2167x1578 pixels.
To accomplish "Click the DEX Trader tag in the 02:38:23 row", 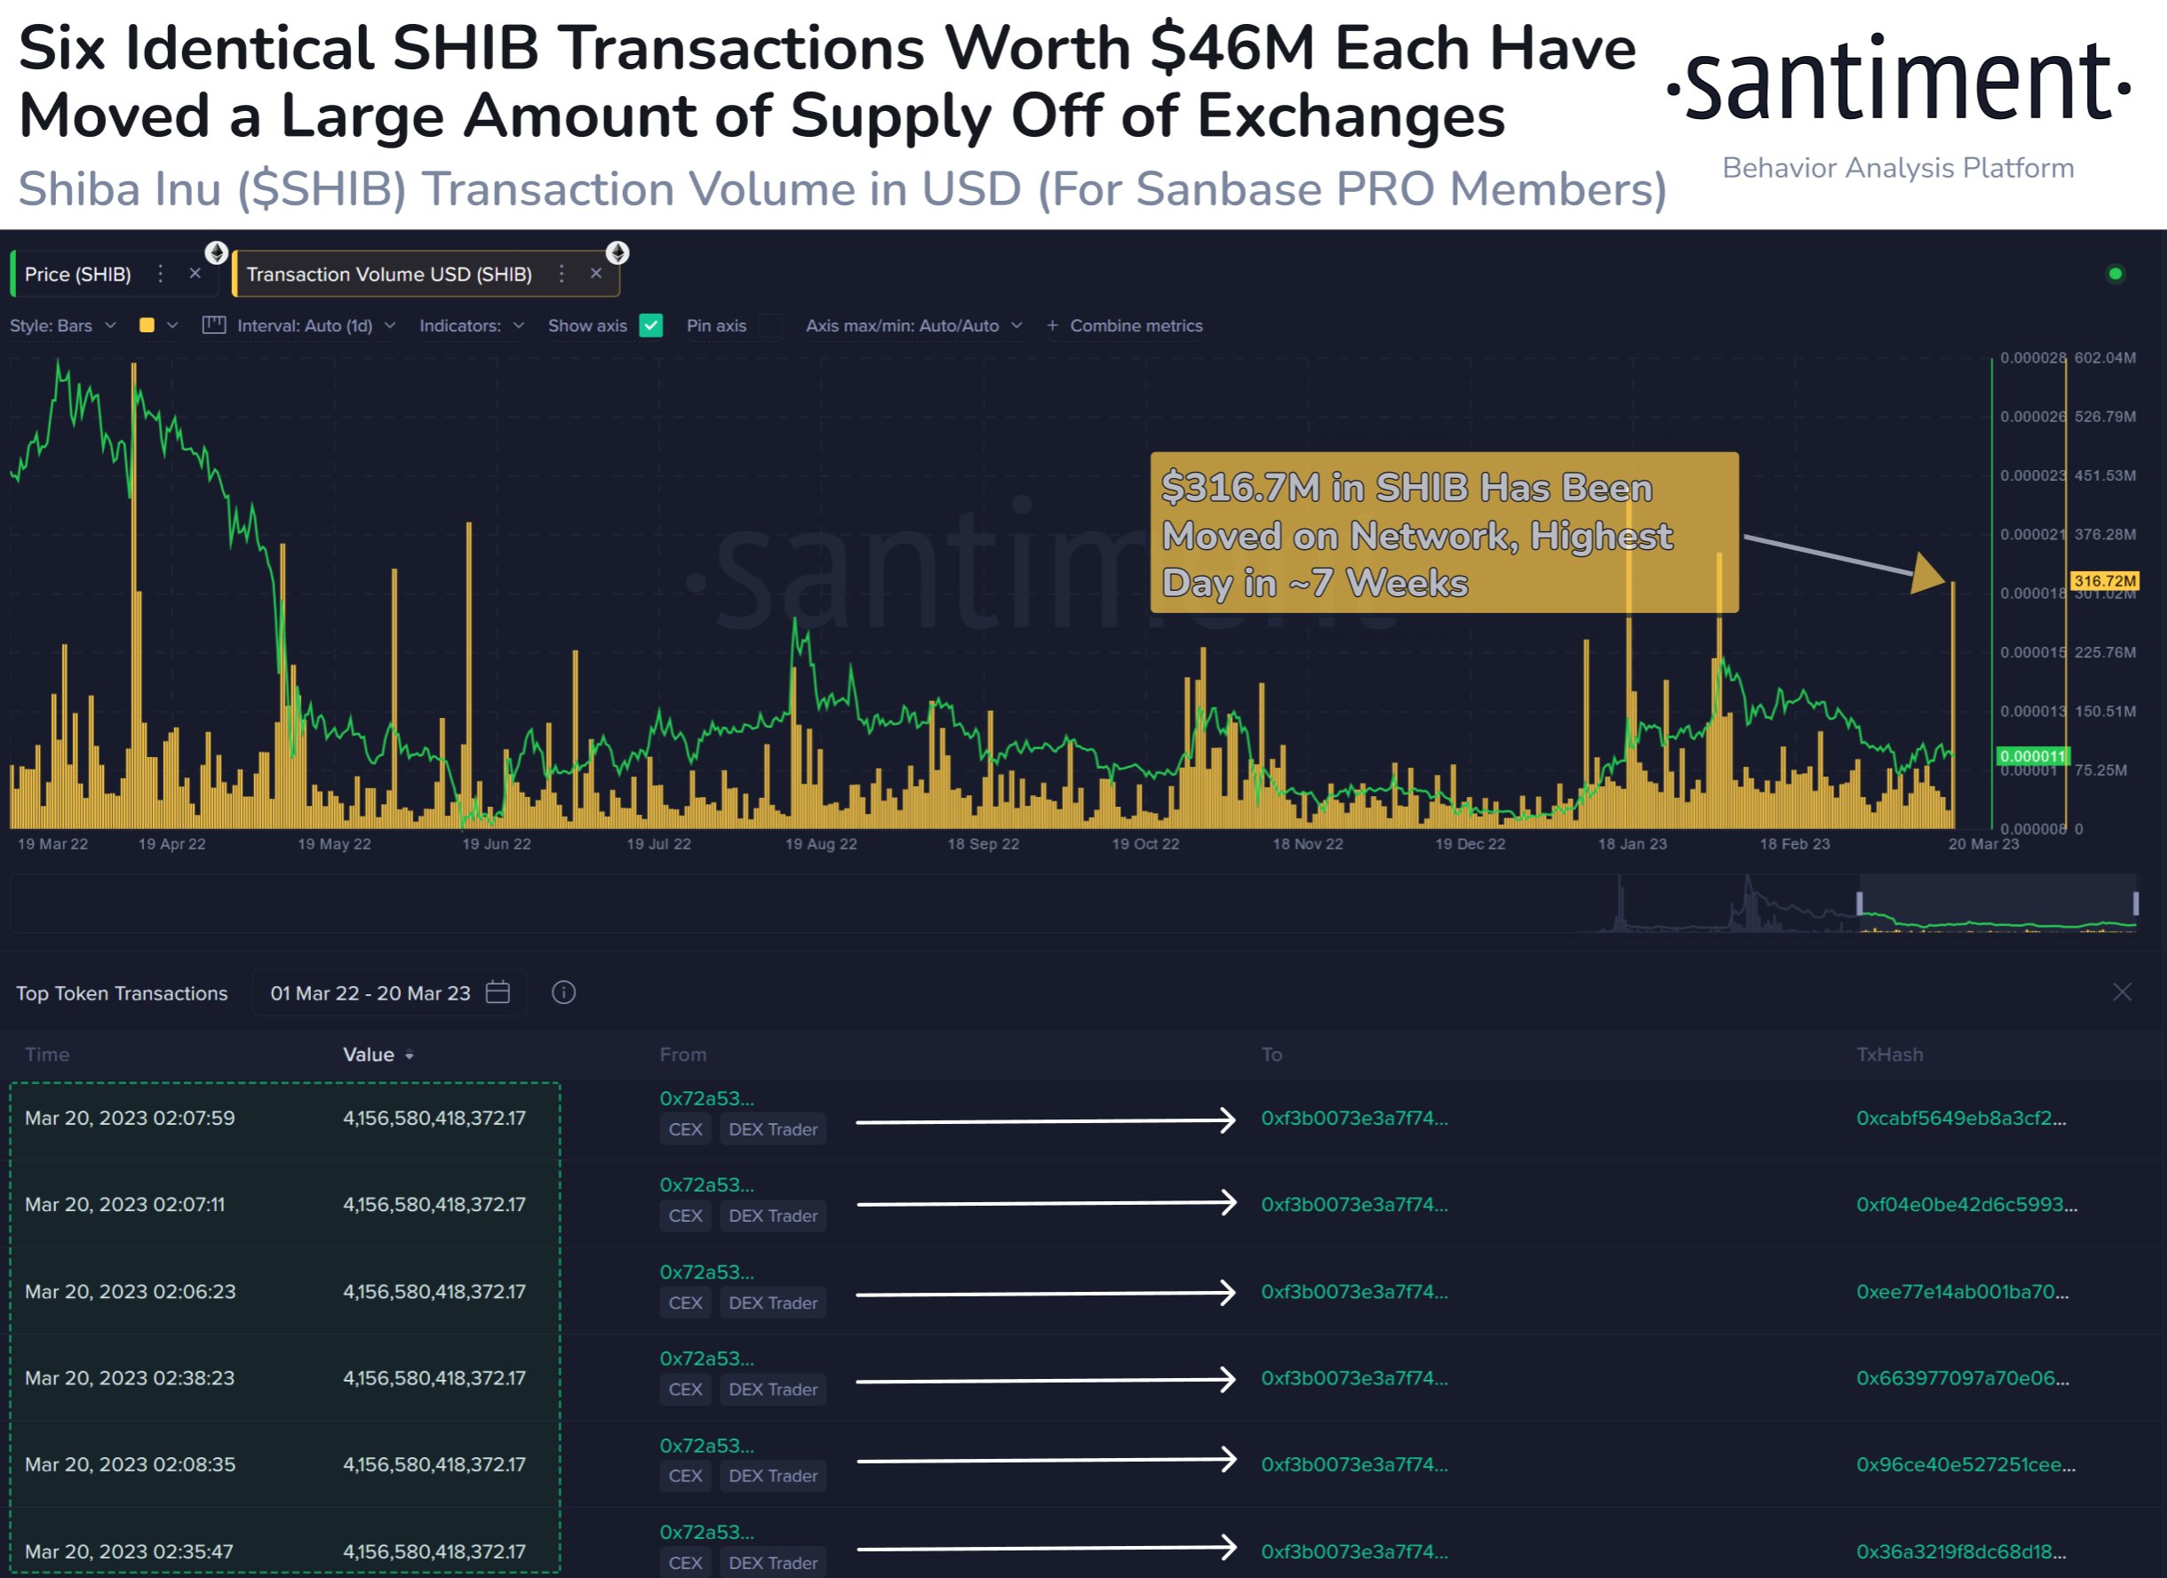I will tap(773, 1390).
